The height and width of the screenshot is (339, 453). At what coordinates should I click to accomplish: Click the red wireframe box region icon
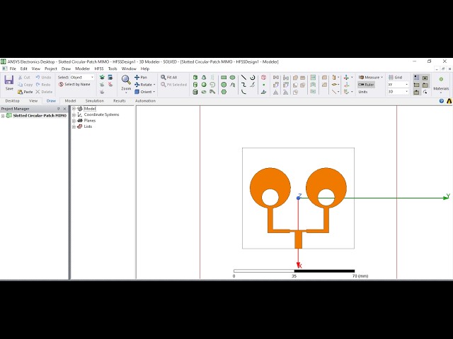[263, 77]
